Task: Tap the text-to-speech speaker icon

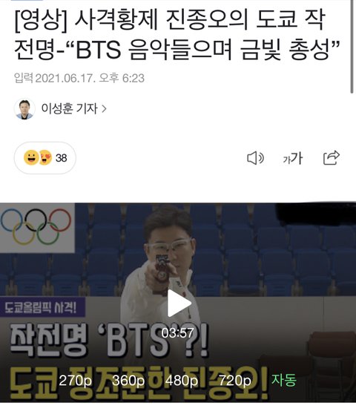Action: click(x=255, y=158)
